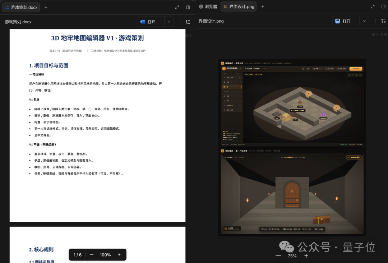Expand the left document pane to fullscreen
The height and width of the screenshot is (263, 388).
point(177,8)
